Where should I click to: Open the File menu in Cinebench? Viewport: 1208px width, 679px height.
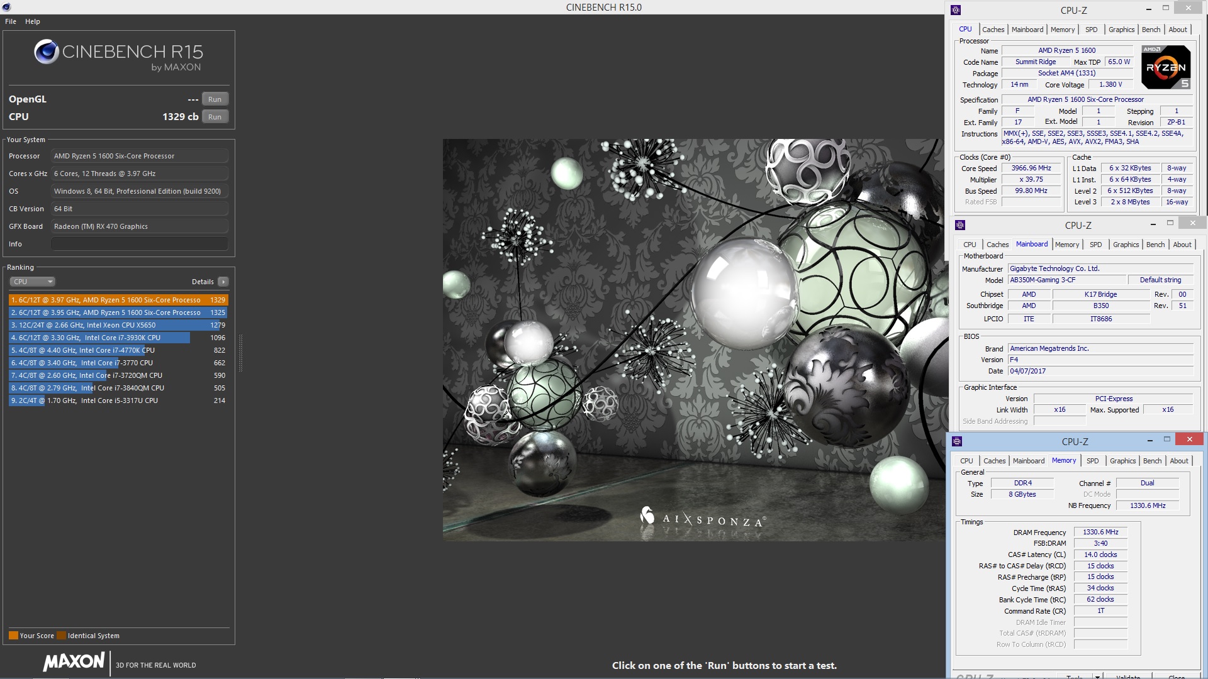point(11,21)
